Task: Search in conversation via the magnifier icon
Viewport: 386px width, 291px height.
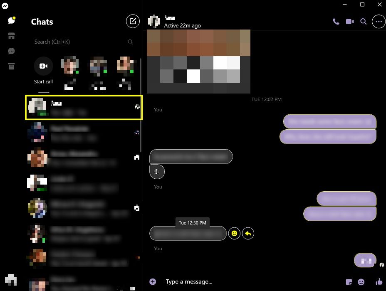Action: (364, 21)
